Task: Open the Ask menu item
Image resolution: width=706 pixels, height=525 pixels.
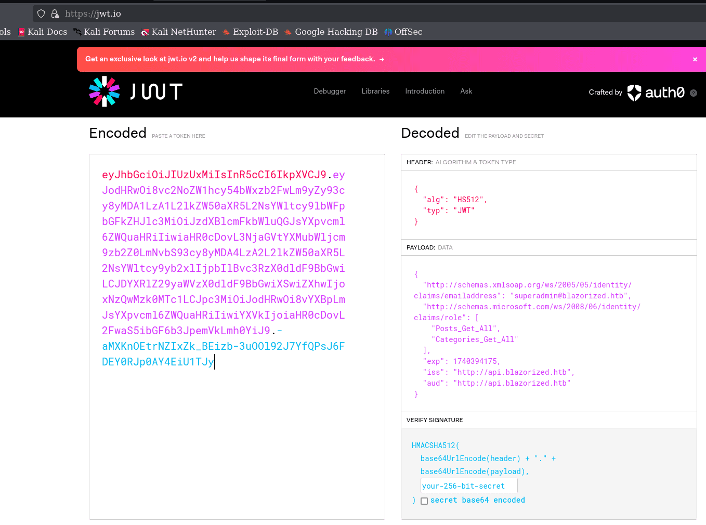Action: tap(466, 91)
